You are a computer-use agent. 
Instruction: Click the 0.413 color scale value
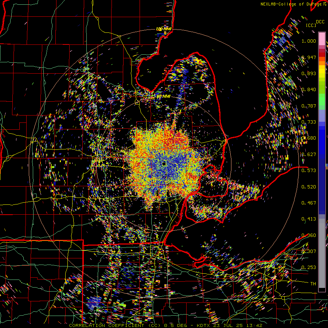click(x=309, y=219)
